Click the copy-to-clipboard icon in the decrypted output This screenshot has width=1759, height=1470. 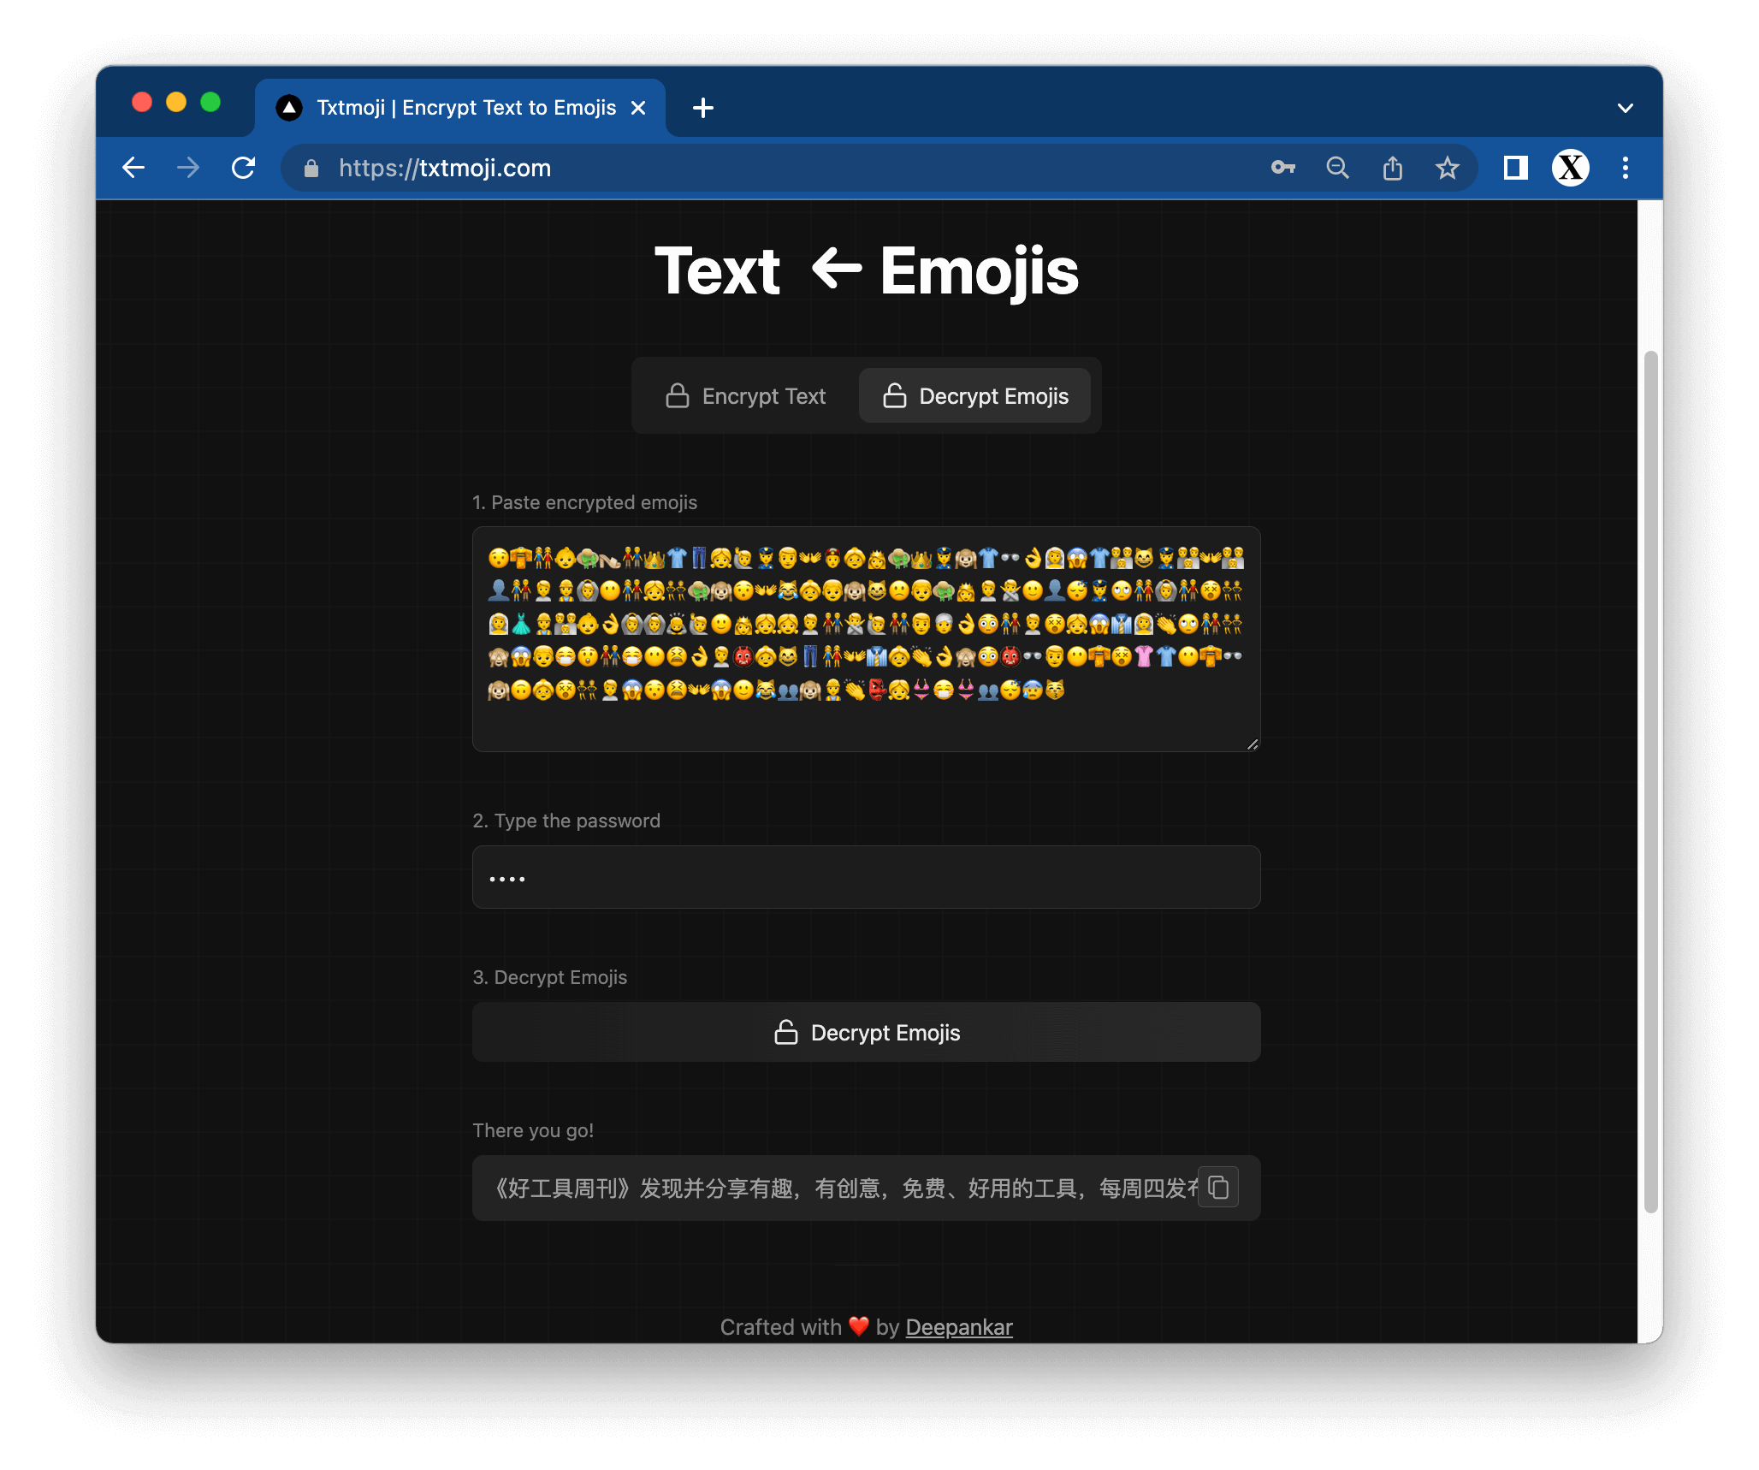[1218, 1188]
